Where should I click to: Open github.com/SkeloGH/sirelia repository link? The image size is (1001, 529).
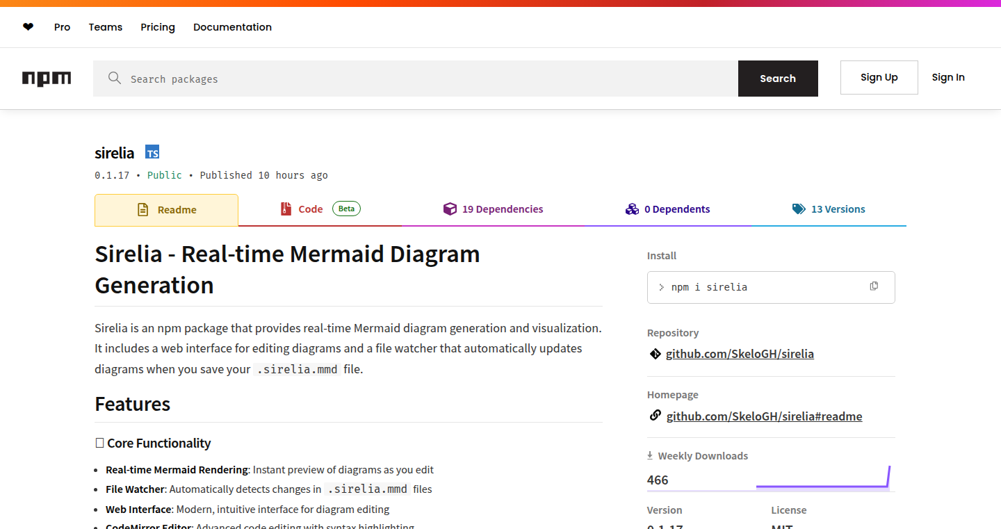coord(740,354)
